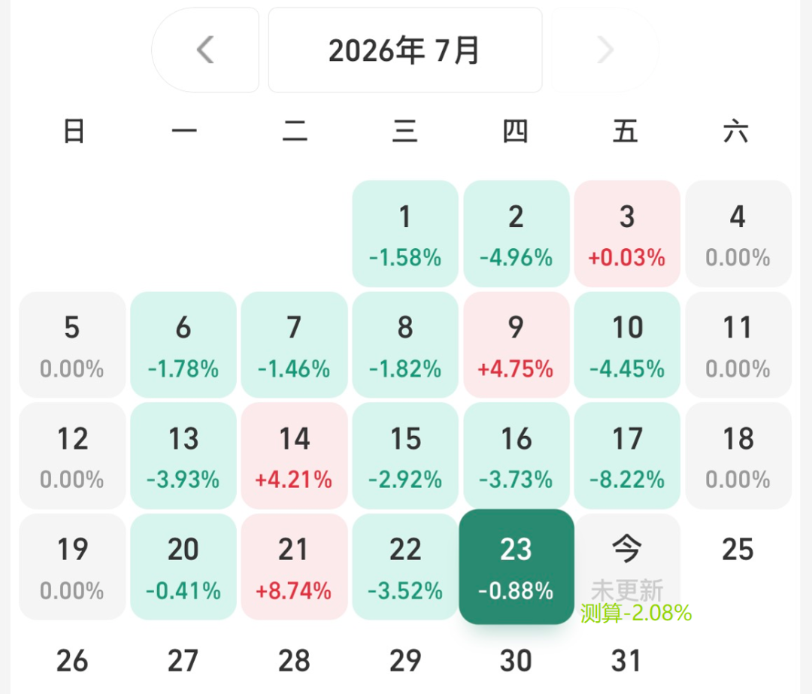Pick date 28 in the calendar

click(x=294, y=661)
